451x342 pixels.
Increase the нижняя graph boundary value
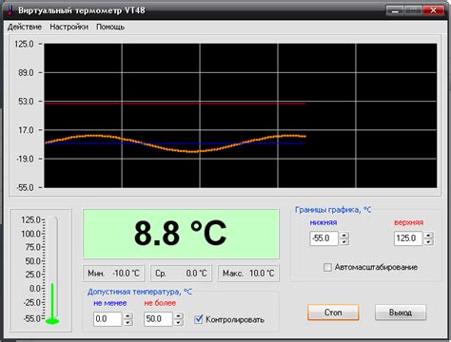click(x=344, y=235)
